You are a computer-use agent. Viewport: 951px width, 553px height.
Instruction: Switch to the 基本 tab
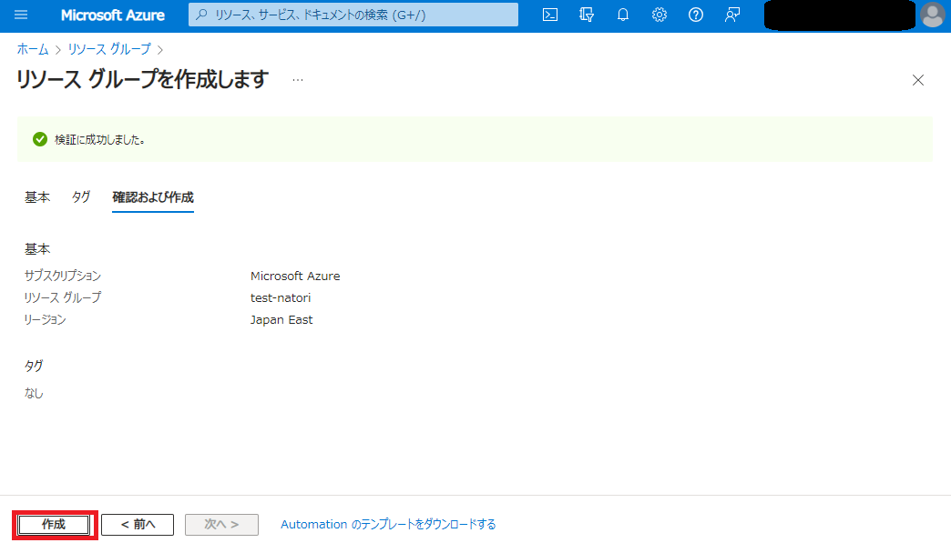pyautogui.click(x=37, y=196)
